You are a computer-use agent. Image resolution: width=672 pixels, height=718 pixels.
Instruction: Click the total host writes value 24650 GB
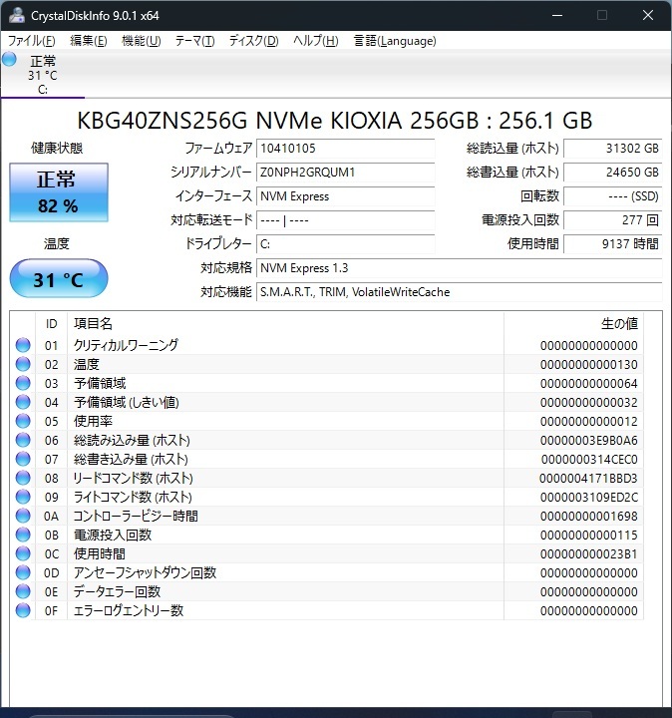pyautogui.click(x=613, y=173)
